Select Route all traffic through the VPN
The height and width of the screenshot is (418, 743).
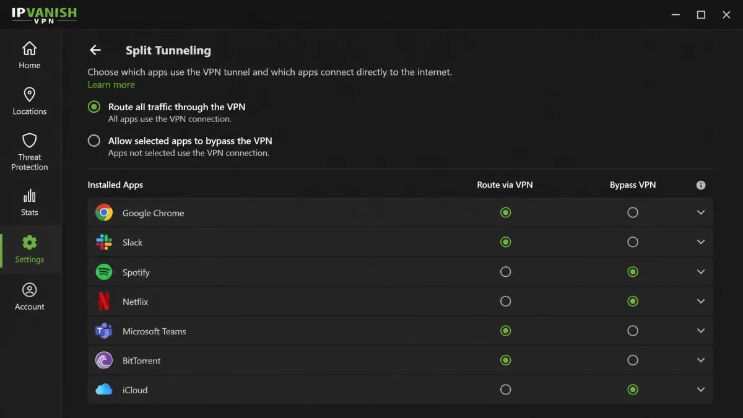click(94, 107)
